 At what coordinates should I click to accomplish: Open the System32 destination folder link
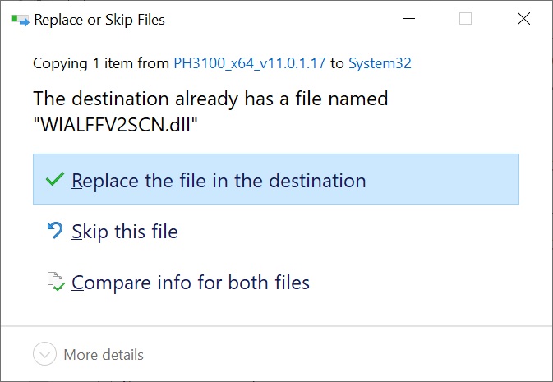pyautogui.click(x=378, y=63)
